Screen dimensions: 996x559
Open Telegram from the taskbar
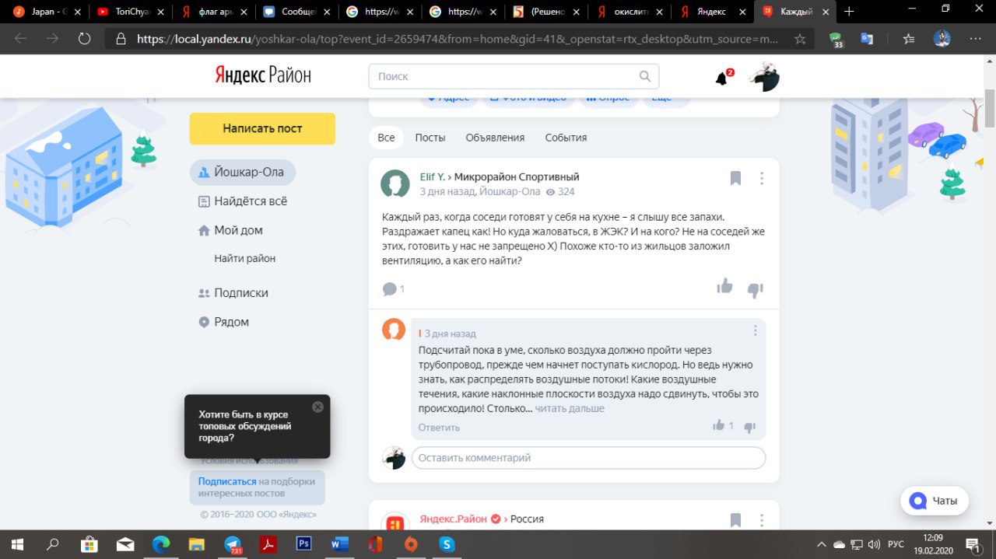(x=233, y=545)
